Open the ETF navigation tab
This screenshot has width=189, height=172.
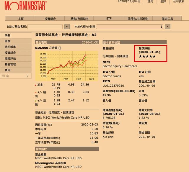tap(108, 19)
